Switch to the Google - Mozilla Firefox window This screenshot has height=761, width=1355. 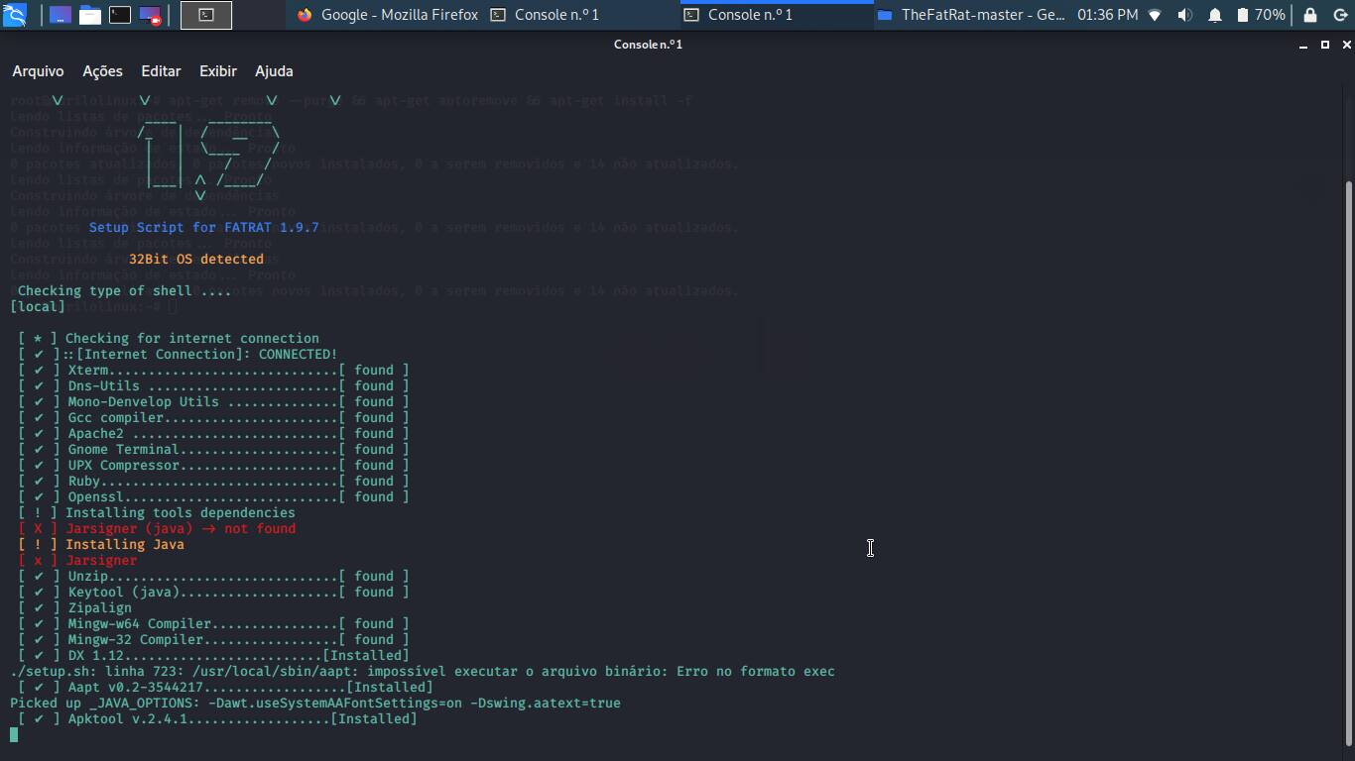click(x=388, y=15)
